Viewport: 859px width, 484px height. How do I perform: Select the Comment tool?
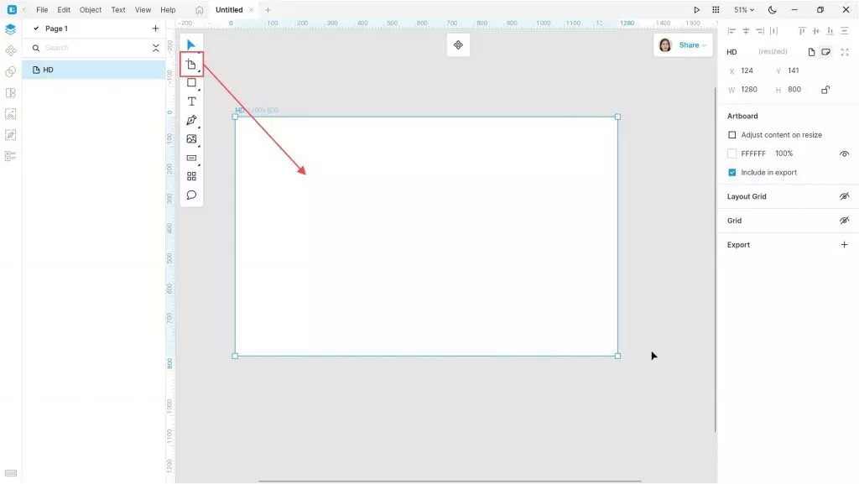(191, 195)
